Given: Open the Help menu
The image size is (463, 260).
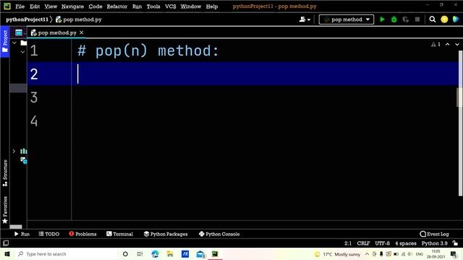Looking at the screenshot, I should pos(212,6).
